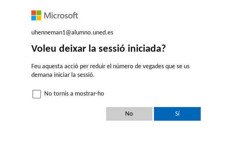Click the description line starting "Feu aquesta acció"

(110, 66)
